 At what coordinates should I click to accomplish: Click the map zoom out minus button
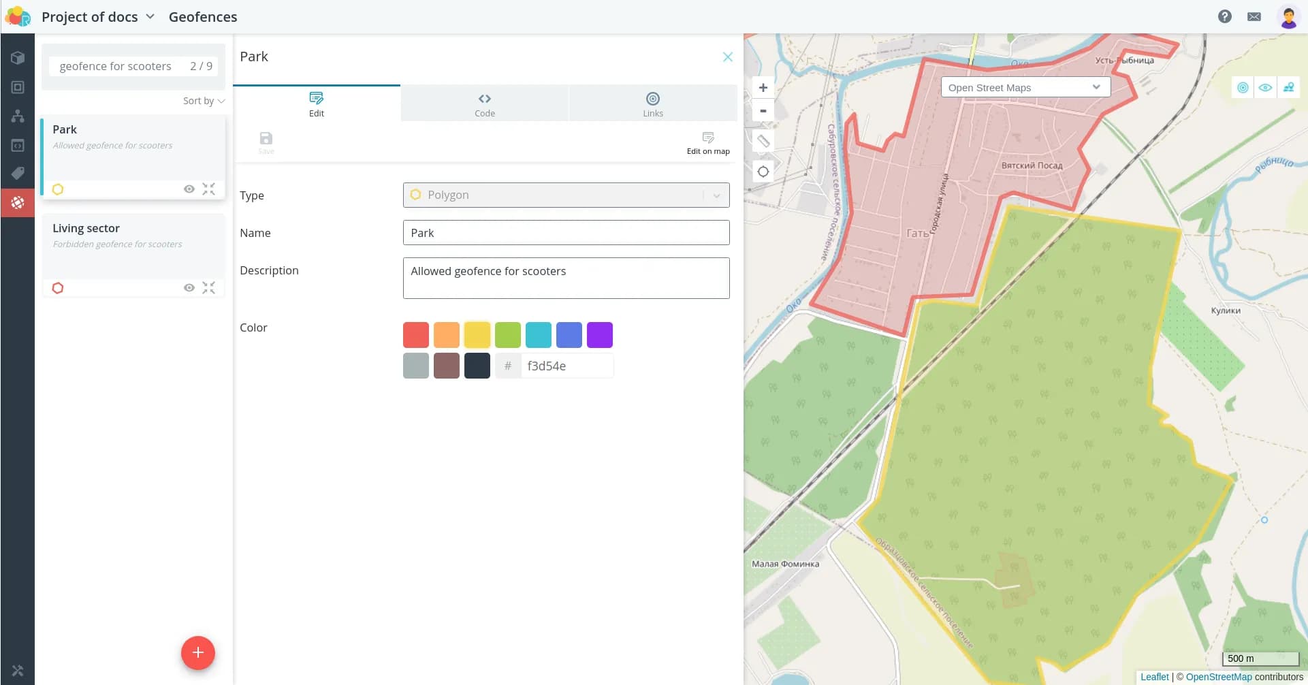(x=763, y=111)
